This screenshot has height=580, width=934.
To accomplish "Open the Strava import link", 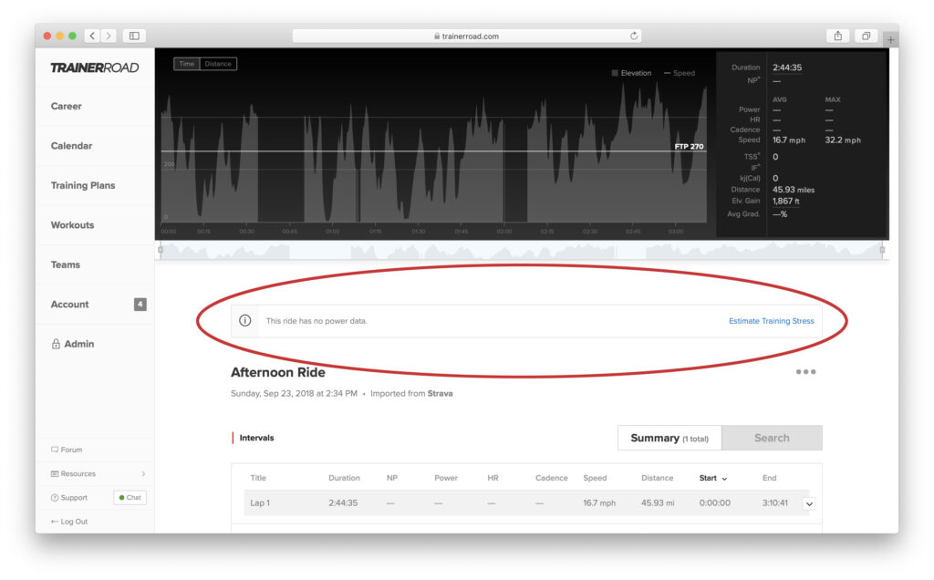I will point(439,393).
